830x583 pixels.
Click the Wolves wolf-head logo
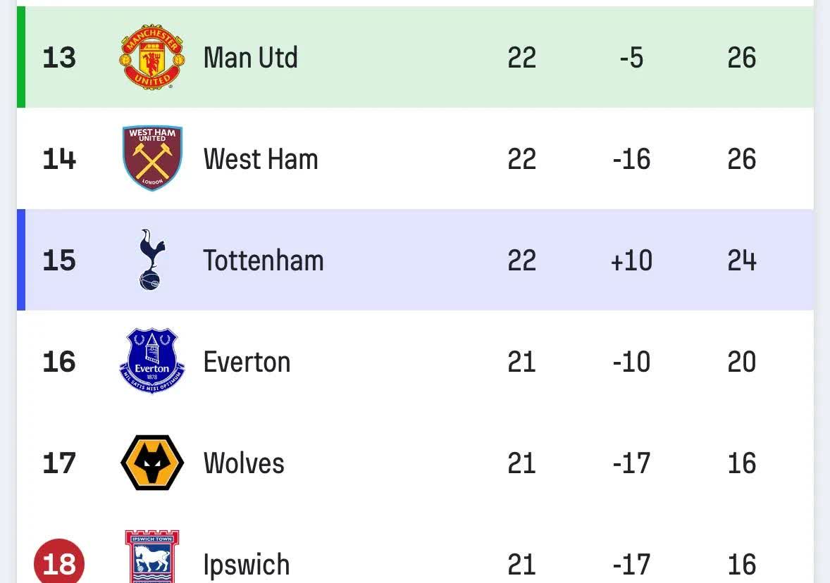tap(152, 463)
